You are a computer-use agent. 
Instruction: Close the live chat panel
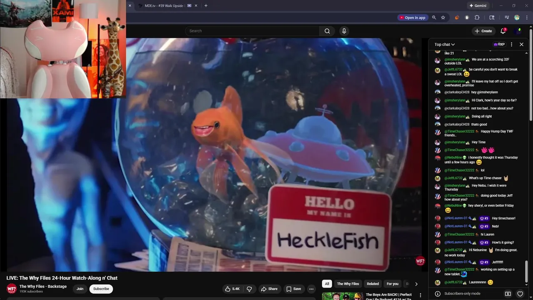click(x=521, y=44)
